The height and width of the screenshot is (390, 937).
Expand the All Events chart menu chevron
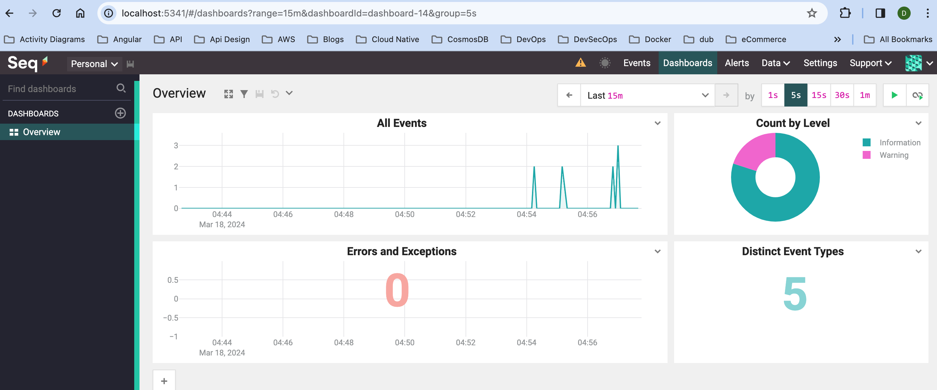pyautogui.click(x=657, y=123)
